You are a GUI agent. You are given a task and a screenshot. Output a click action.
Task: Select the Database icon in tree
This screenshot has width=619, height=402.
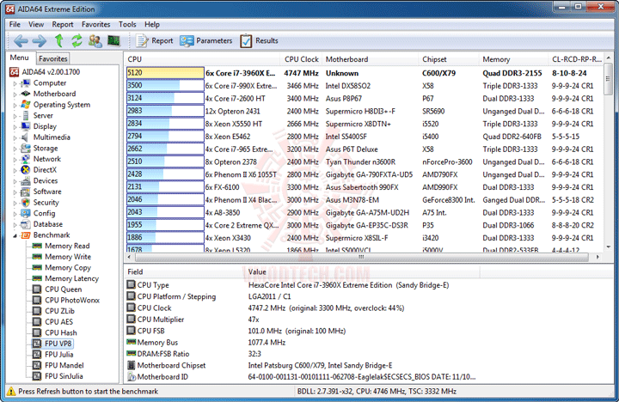point(26,224)
